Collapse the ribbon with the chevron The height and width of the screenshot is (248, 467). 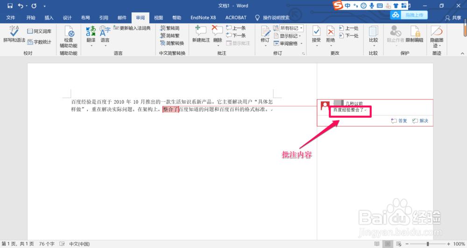462,54
